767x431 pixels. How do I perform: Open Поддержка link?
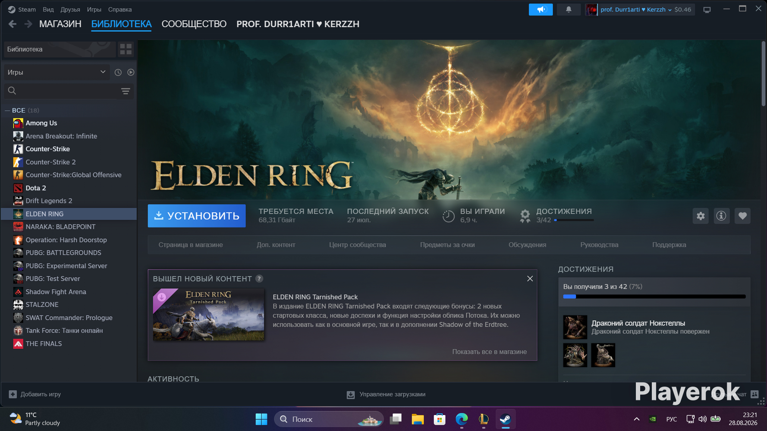(669, 245)
